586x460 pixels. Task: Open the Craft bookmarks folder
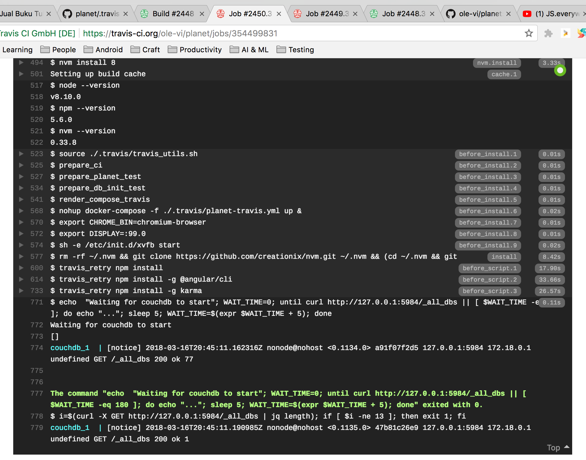pos(145,50)
